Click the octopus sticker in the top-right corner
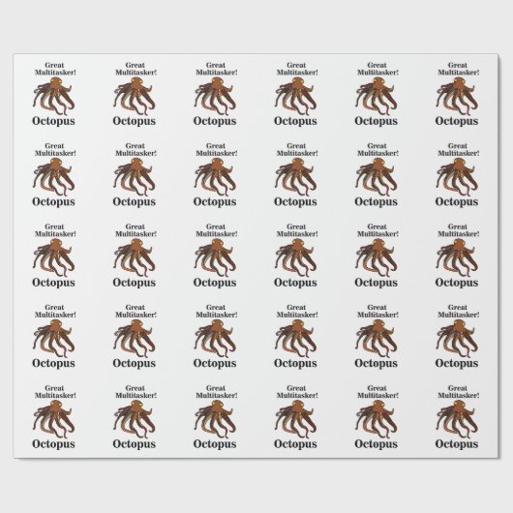The width and height of the screenshot is (513, 513). 458,94
